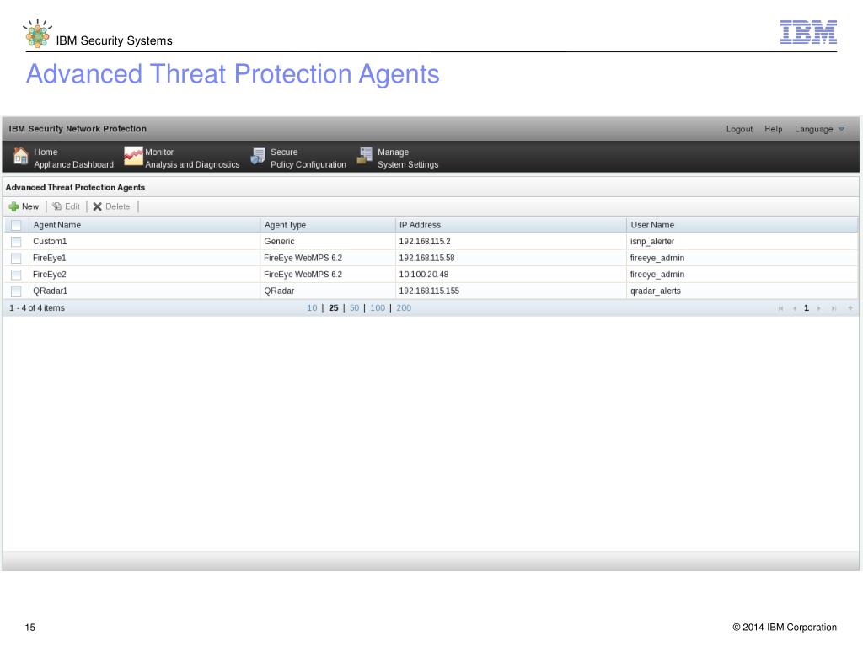This screenshot has width=863, height=647.
Task: Click the Logout link
Action: pos(739,129)
